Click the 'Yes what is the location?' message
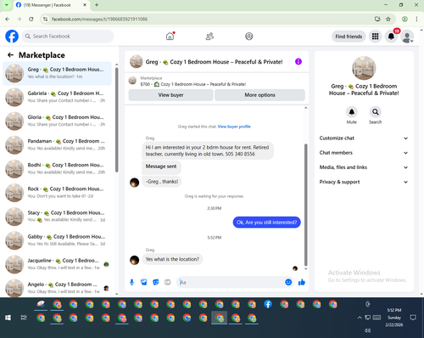This screenshot has height=338, width=424. [172, 259]
